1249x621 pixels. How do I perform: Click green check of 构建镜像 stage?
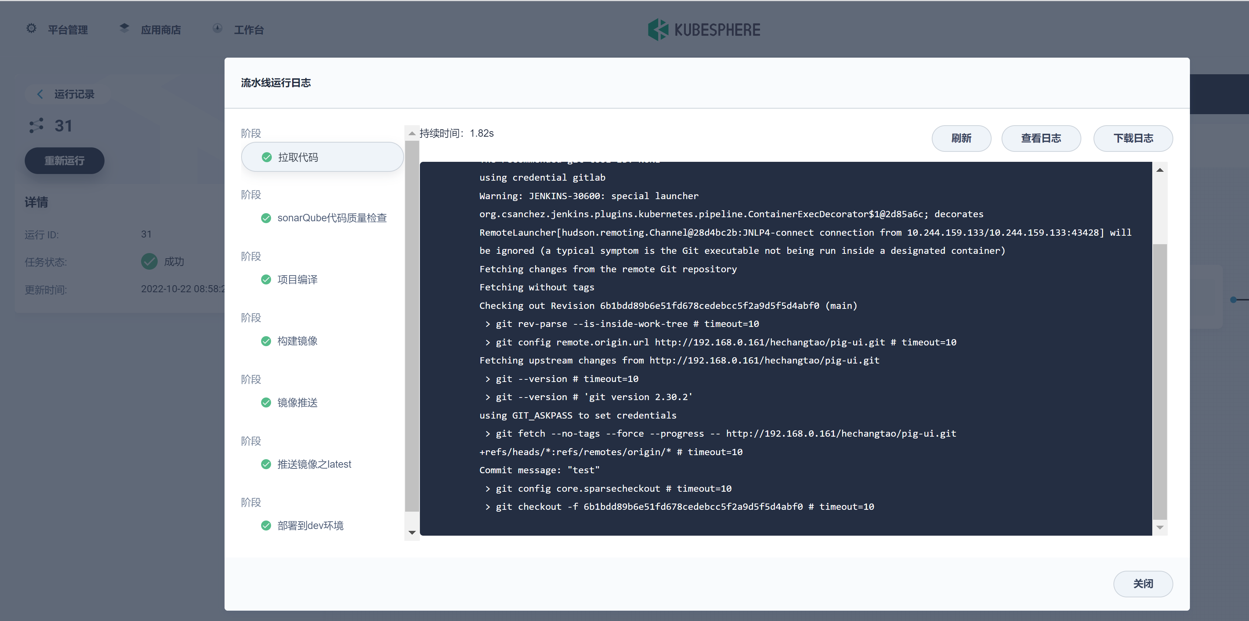[x=266, y=341]
